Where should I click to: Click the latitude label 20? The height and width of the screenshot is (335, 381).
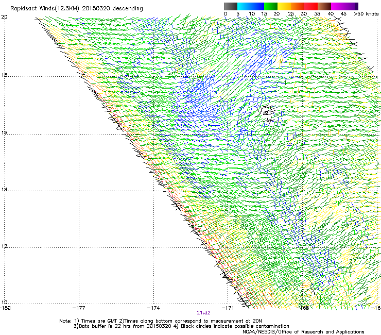4,17
